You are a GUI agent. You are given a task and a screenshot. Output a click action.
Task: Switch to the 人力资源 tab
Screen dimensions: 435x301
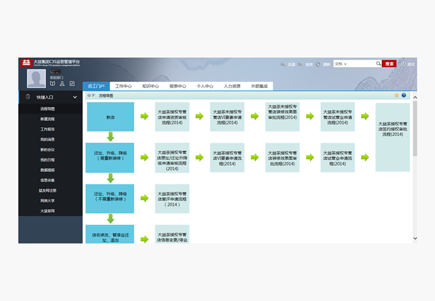point(232,86)
